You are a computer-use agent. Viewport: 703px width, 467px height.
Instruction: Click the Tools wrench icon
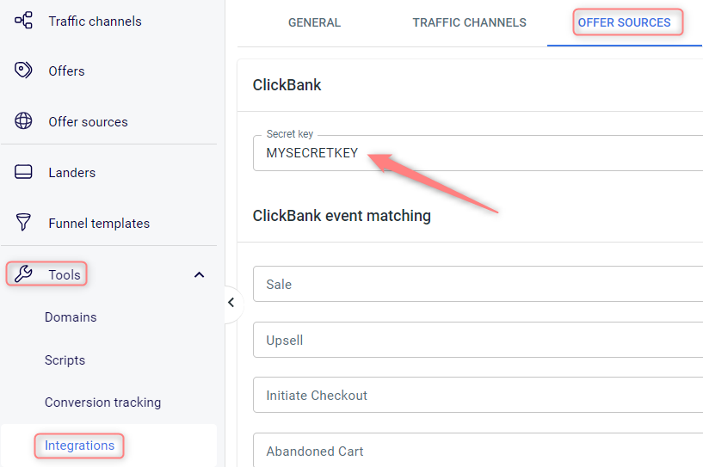point(23,273)
